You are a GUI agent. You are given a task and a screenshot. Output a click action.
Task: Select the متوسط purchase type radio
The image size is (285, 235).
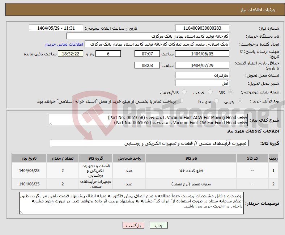point(217,102)
